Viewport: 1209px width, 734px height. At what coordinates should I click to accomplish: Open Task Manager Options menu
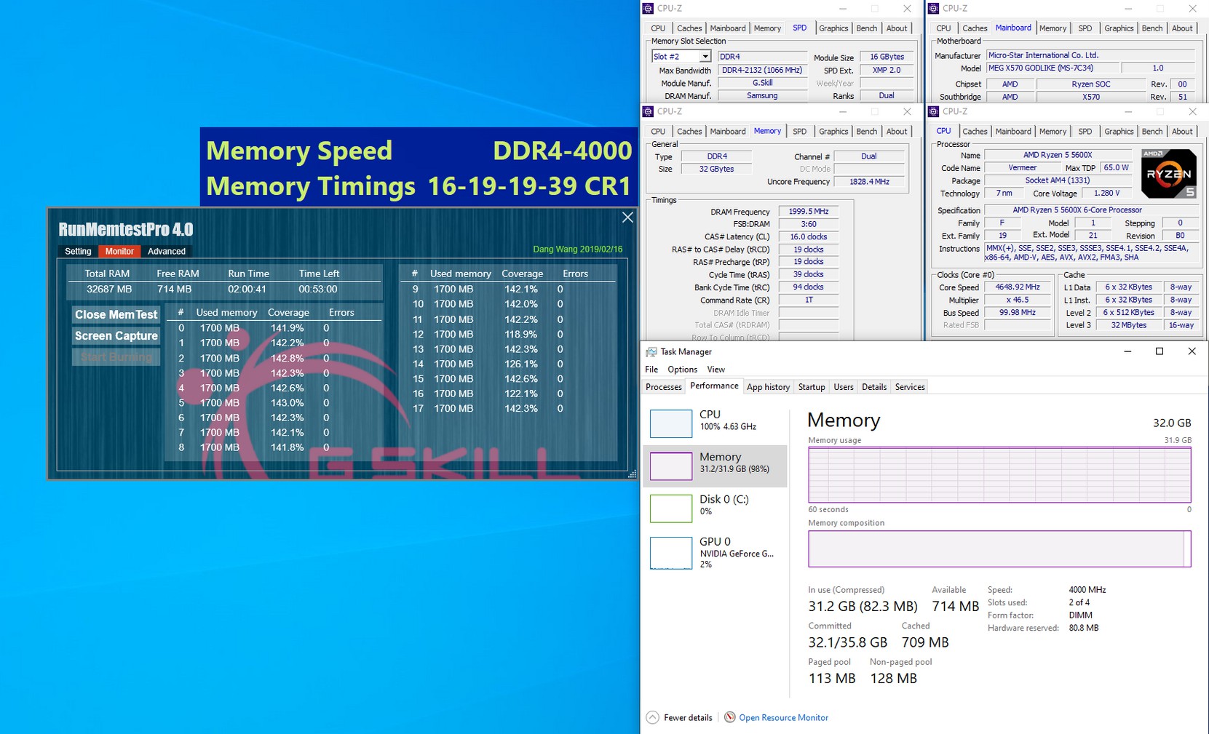682,370
